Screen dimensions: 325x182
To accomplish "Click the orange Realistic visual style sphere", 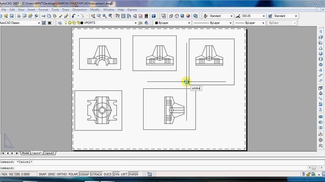I will point(188,16).
